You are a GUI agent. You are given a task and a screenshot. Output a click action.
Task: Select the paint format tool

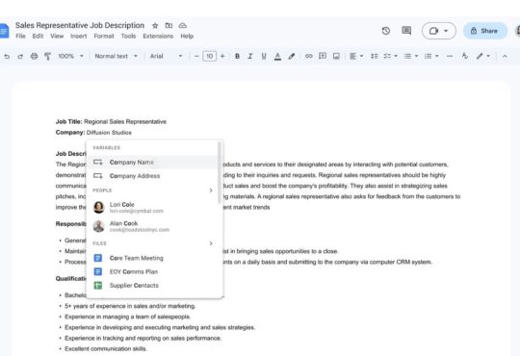47,56
